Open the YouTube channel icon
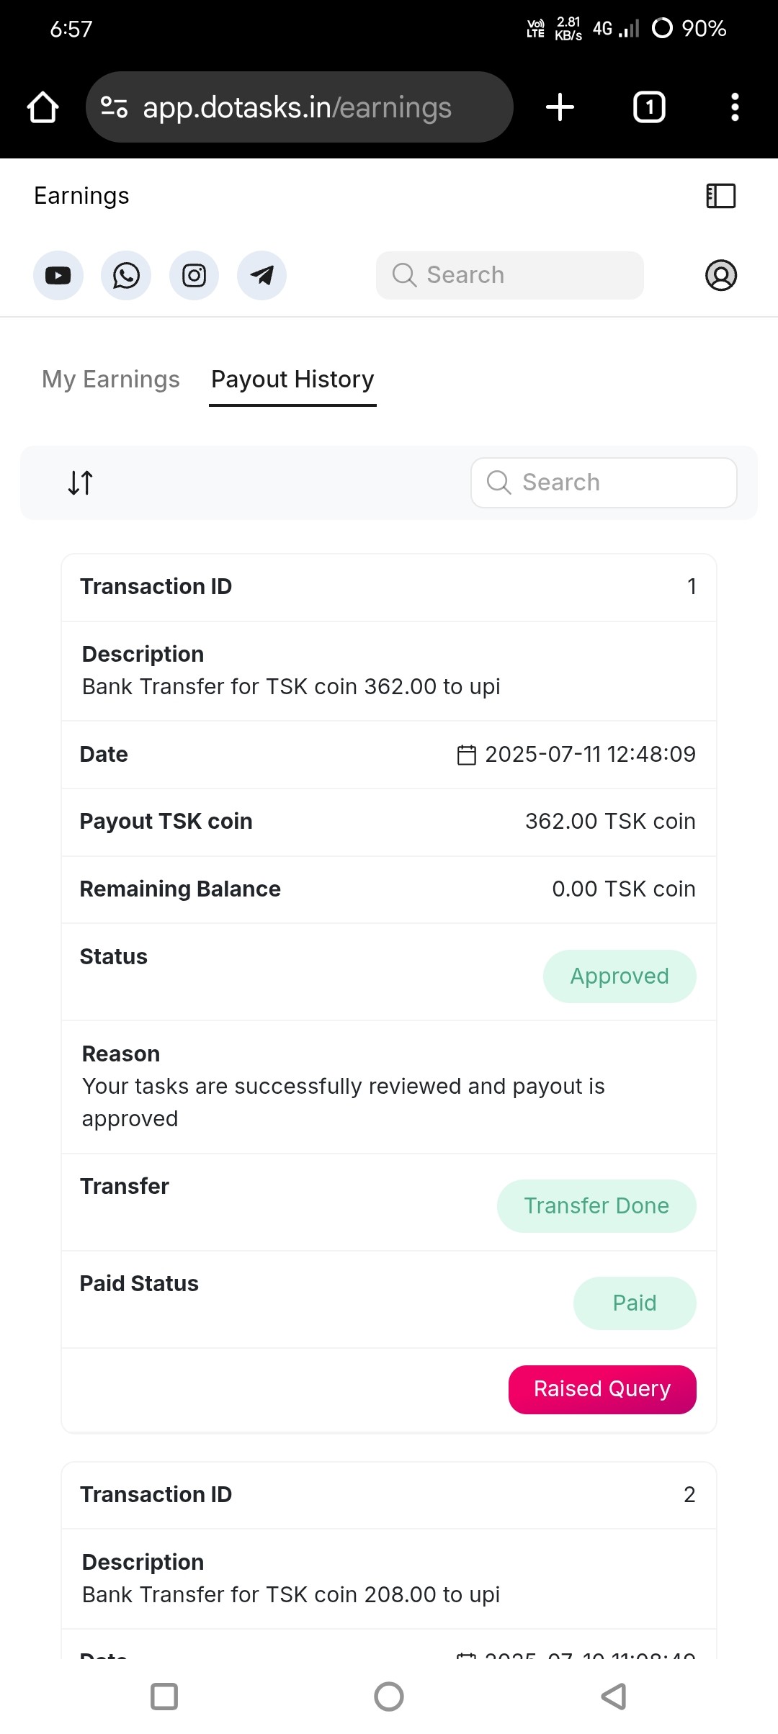 click(x=58, y=275)
